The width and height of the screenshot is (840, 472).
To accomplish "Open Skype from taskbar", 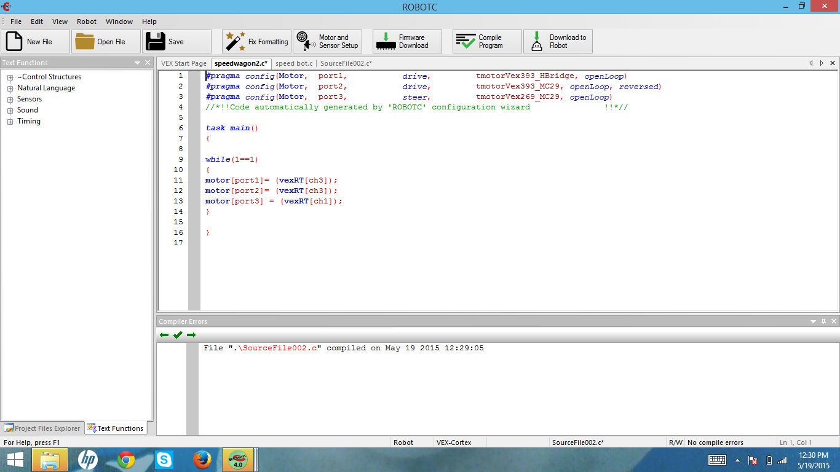I will 164,460.
